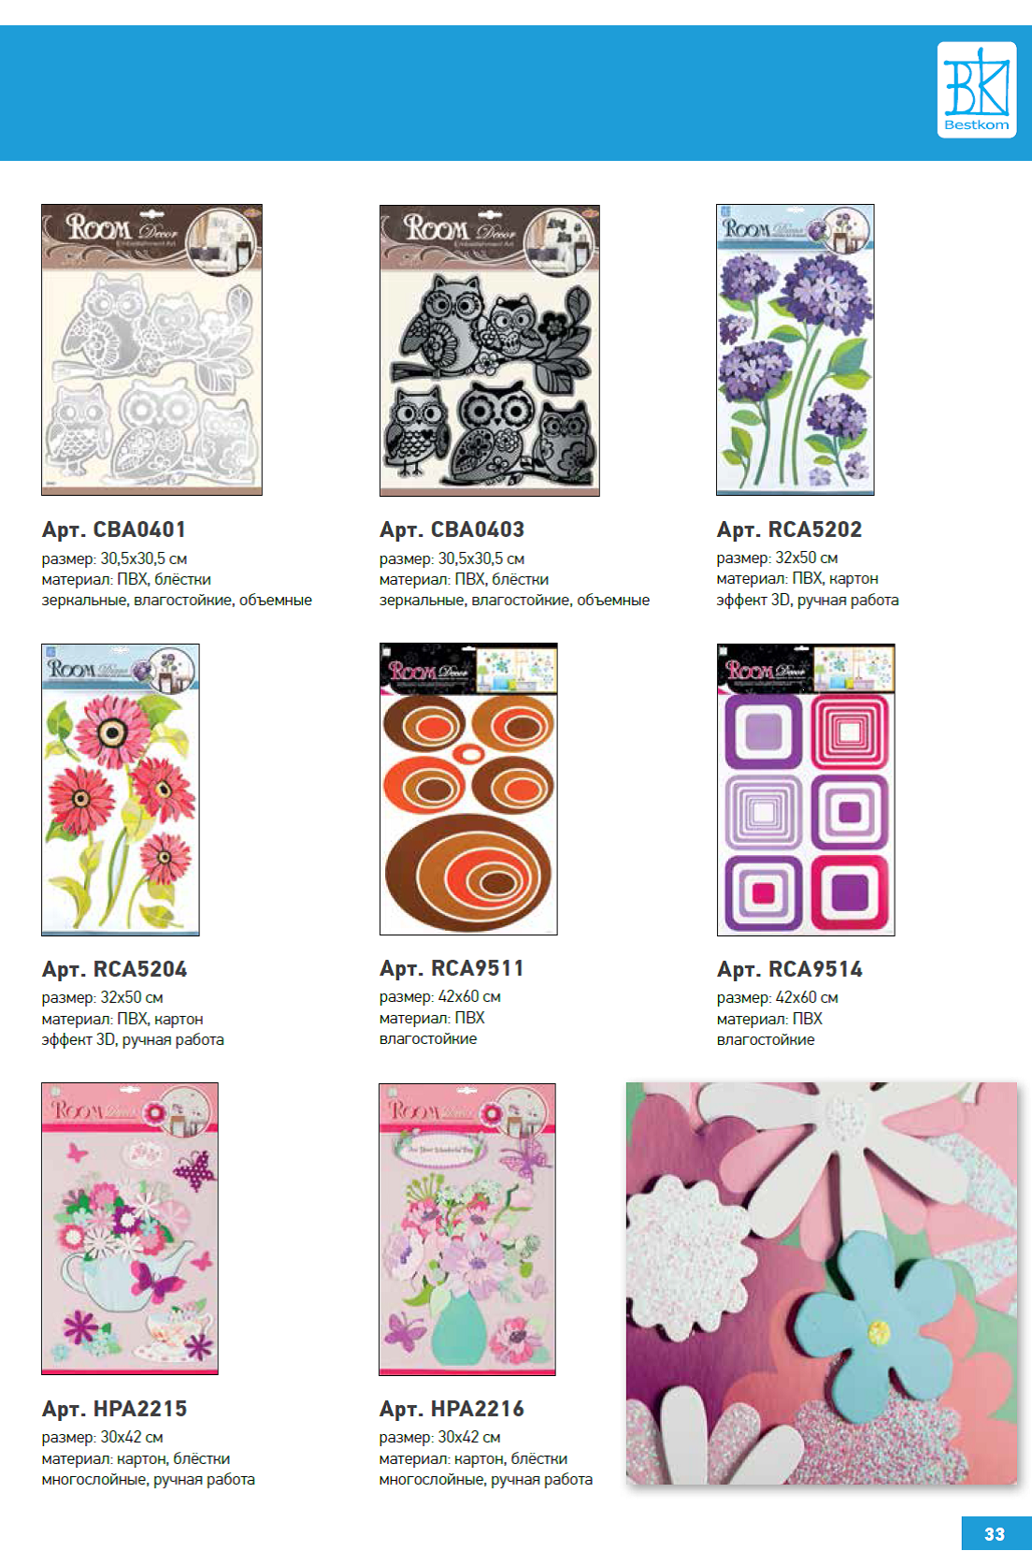Click the blue header banner
The height and width of the screenshot is (1551, 1032).
[x=516, y=93]
